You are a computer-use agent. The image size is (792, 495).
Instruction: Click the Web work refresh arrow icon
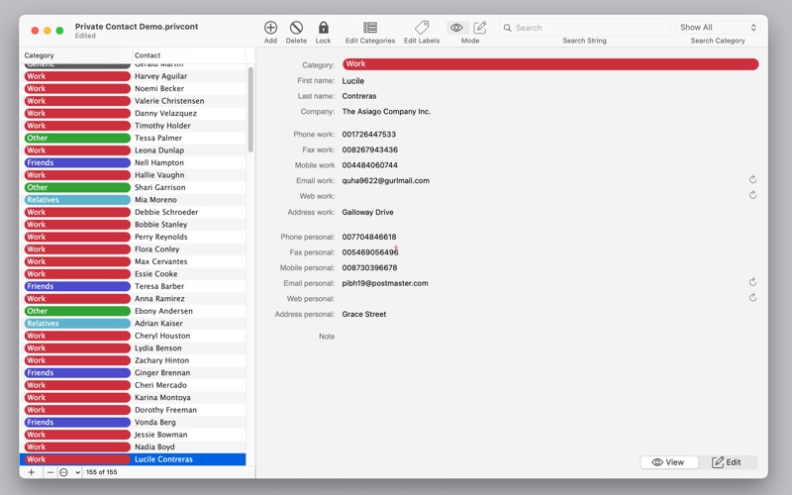tap(752, 195)
